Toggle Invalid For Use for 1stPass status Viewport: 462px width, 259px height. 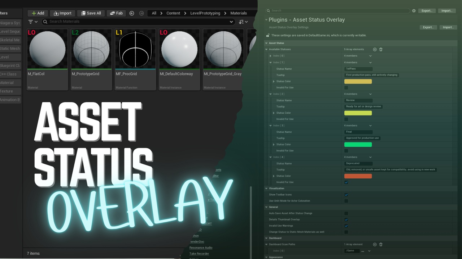point(346,88)
